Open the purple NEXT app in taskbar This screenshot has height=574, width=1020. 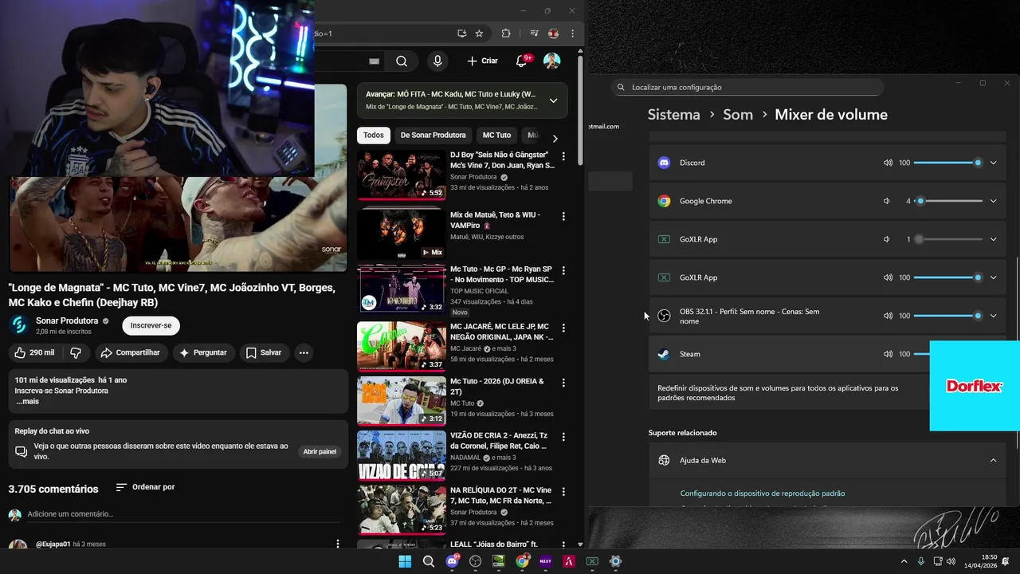[x=546, y=561]
